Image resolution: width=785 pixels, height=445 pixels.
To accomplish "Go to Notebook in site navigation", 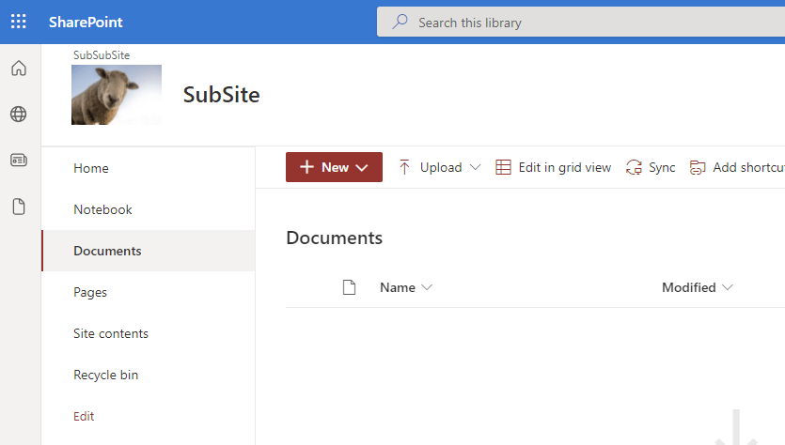I will (102, 209).
